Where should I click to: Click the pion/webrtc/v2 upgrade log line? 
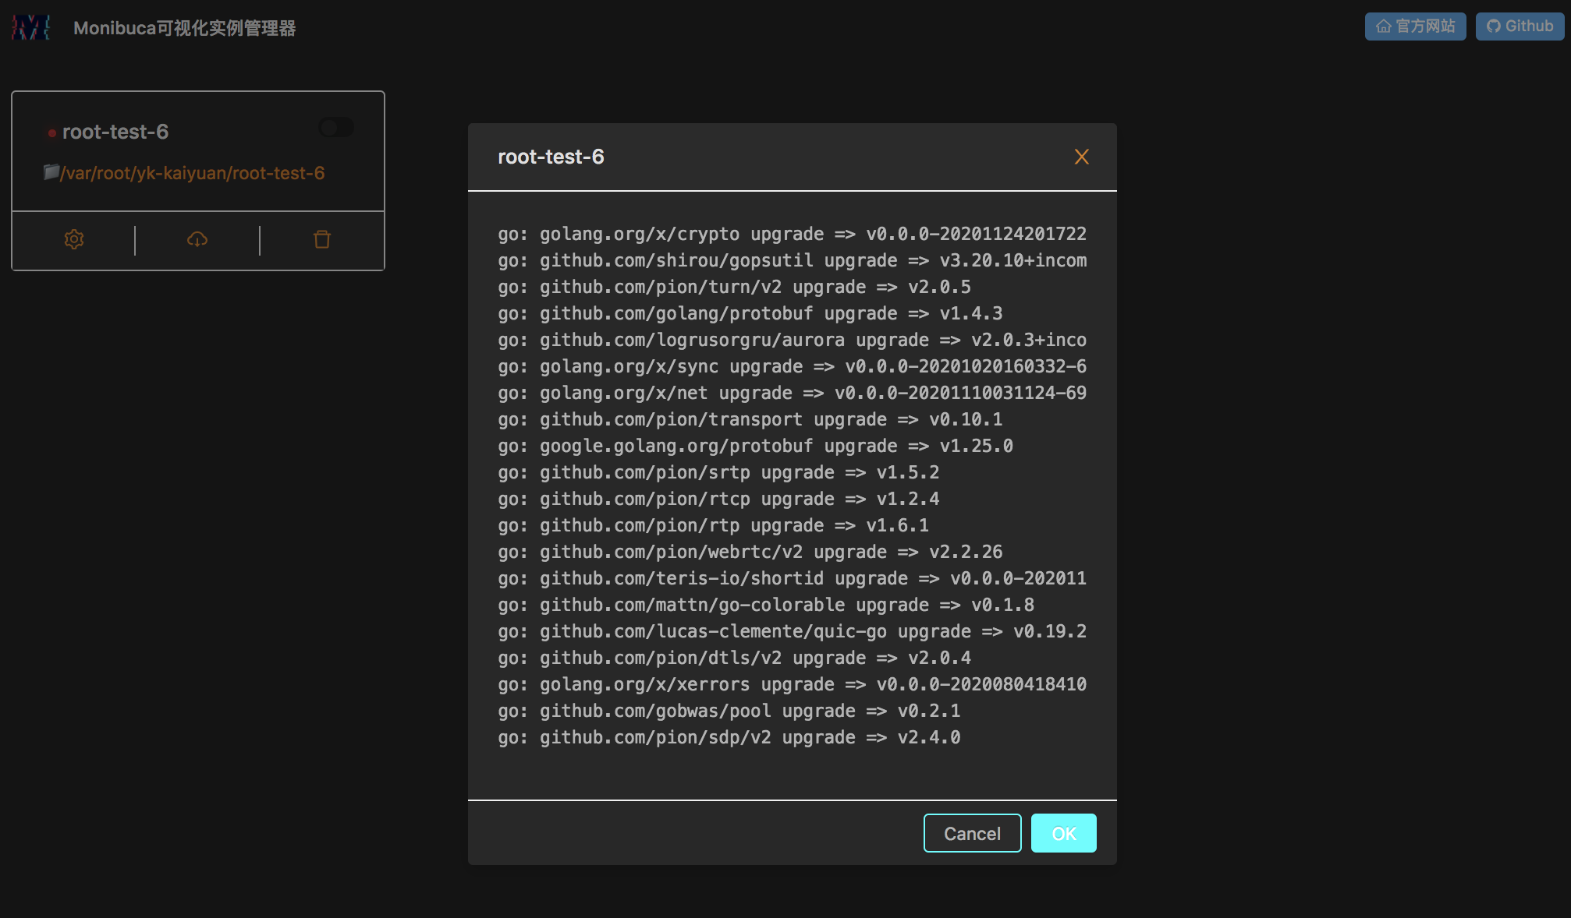(x=750, y=552)
